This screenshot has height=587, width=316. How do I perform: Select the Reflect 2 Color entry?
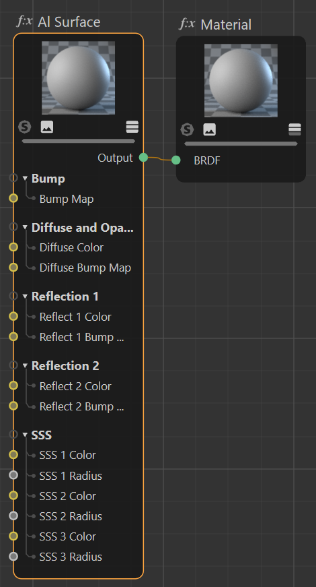[x=75, y=386]
